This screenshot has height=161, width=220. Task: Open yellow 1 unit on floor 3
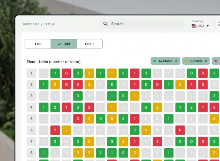tap(135, 96)
